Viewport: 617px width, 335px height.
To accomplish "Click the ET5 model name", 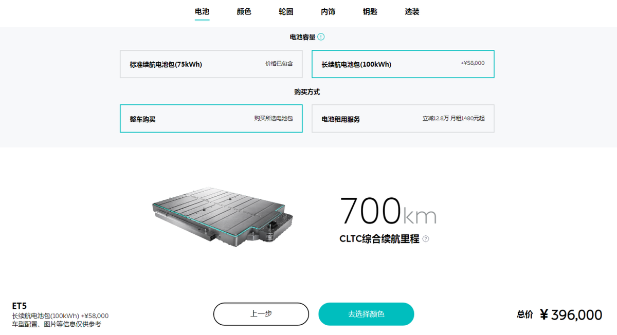I will pos(20,306).
